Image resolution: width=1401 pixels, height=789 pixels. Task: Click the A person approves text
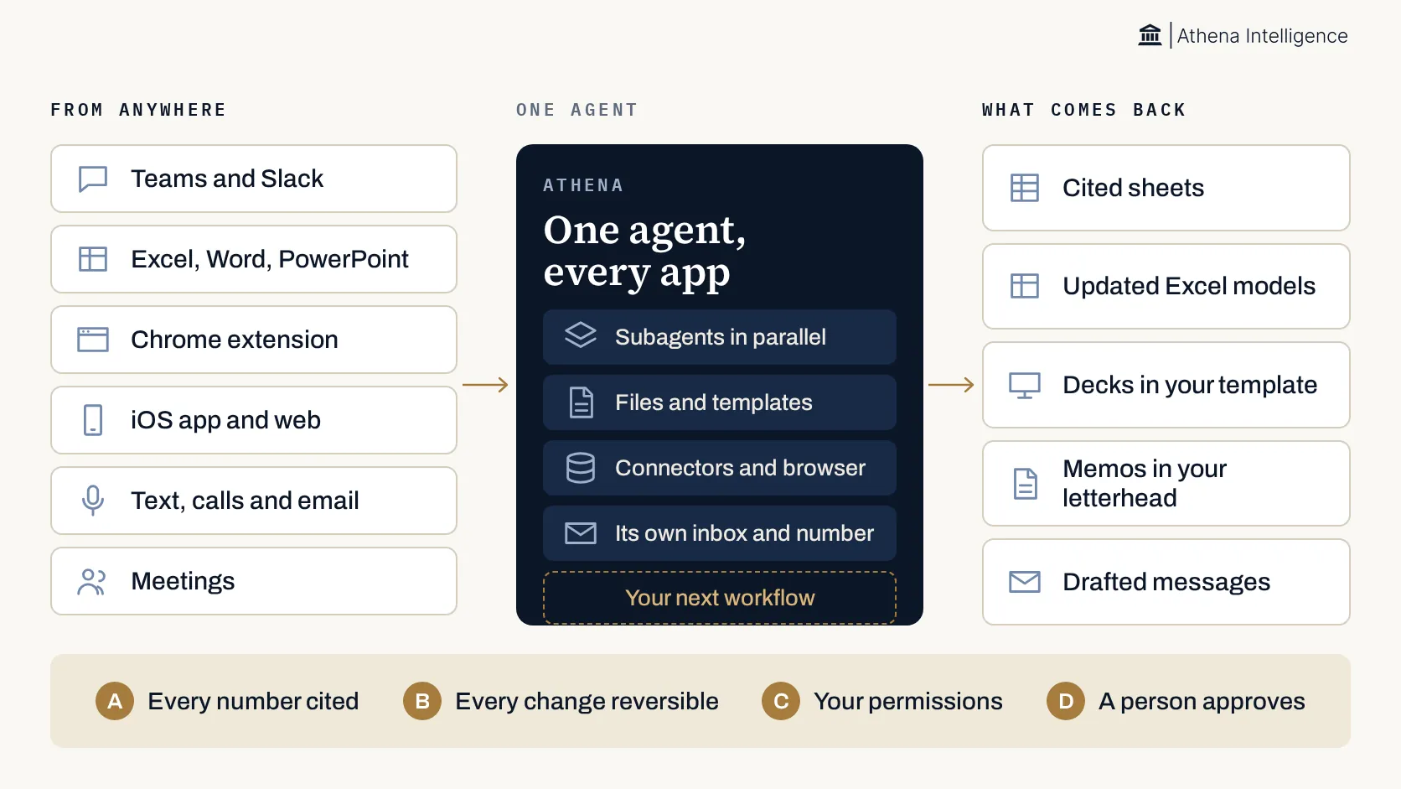click(x=1202, y=701)
